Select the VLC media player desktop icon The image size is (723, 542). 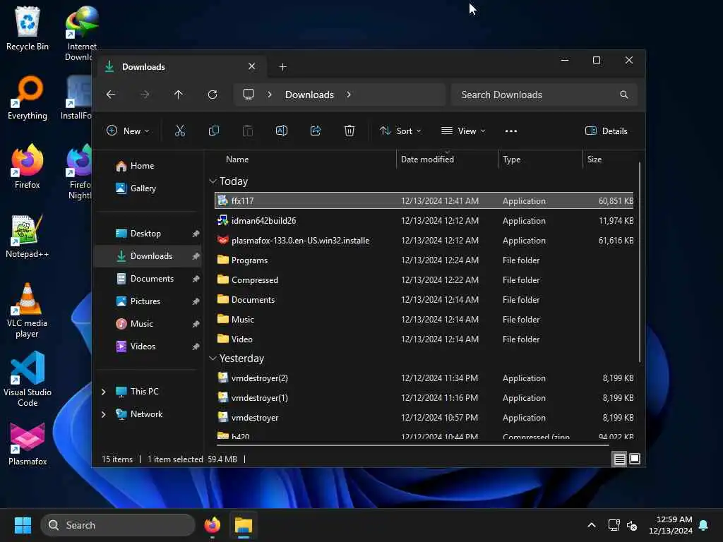[x=28, y=311]
